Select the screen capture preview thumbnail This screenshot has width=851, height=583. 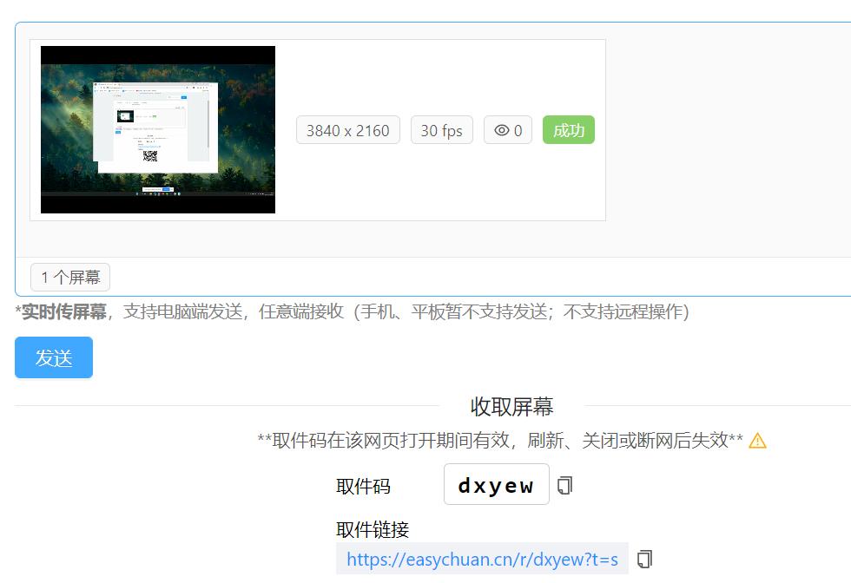click(x=157, y=129)
